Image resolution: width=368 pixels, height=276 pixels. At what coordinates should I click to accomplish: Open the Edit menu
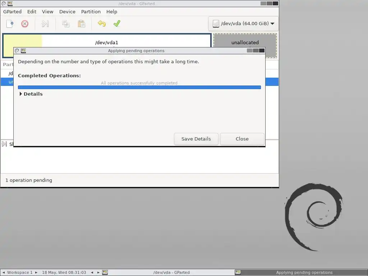pos(32,11)
